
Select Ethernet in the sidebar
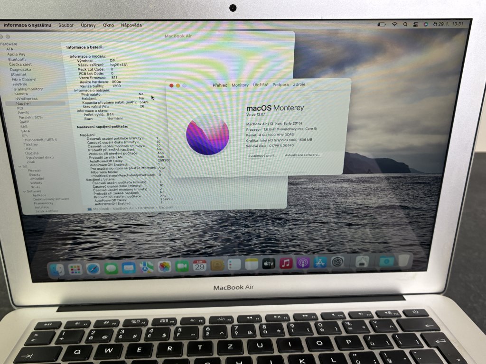click(19, 74)
